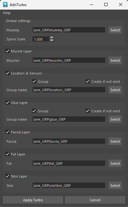Select button for the Fat field

pos(115,163)
